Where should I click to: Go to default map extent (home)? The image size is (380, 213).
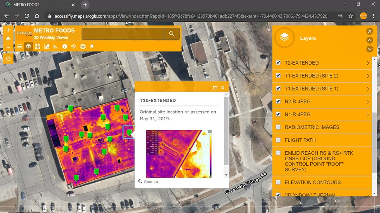click(8, 38)
